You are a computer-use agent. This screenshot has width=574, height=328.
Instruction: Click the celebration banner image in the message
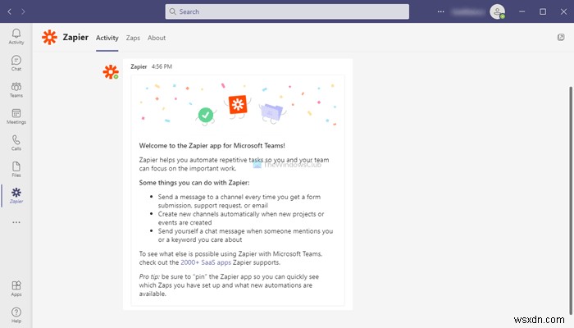[x=238, y=104]
